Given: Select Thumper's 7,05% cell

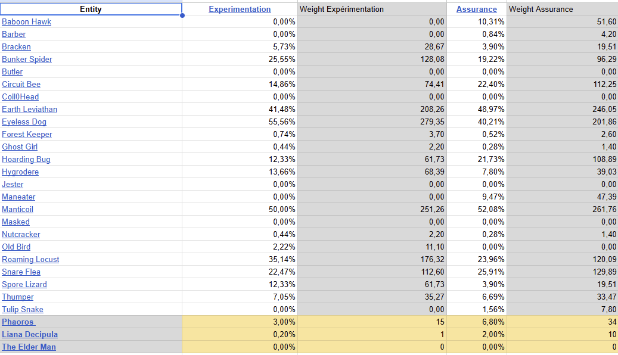Looking at the screenshot, I should (x=240, y=297).
